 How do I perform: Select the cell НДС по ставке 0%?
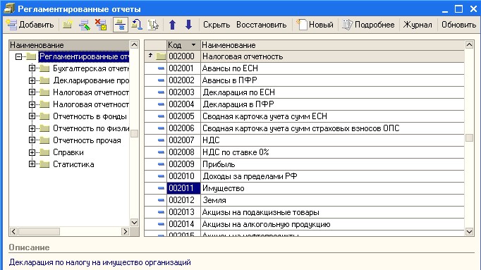tap(332, 152)
